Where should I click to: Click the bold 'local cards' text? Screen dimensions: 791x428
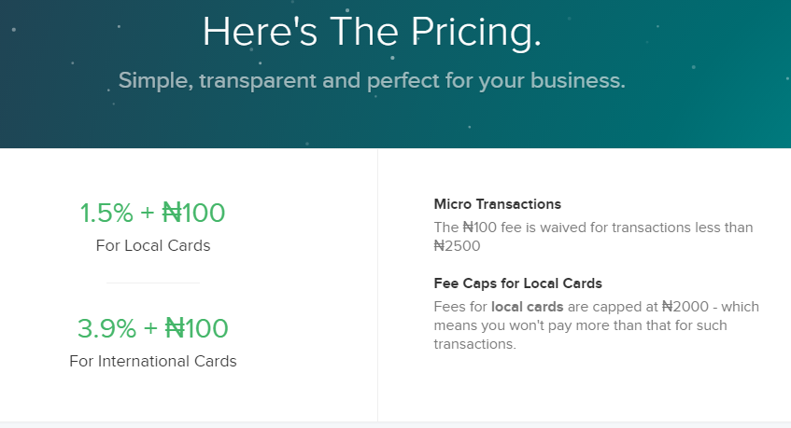click(x=527, y=307)
